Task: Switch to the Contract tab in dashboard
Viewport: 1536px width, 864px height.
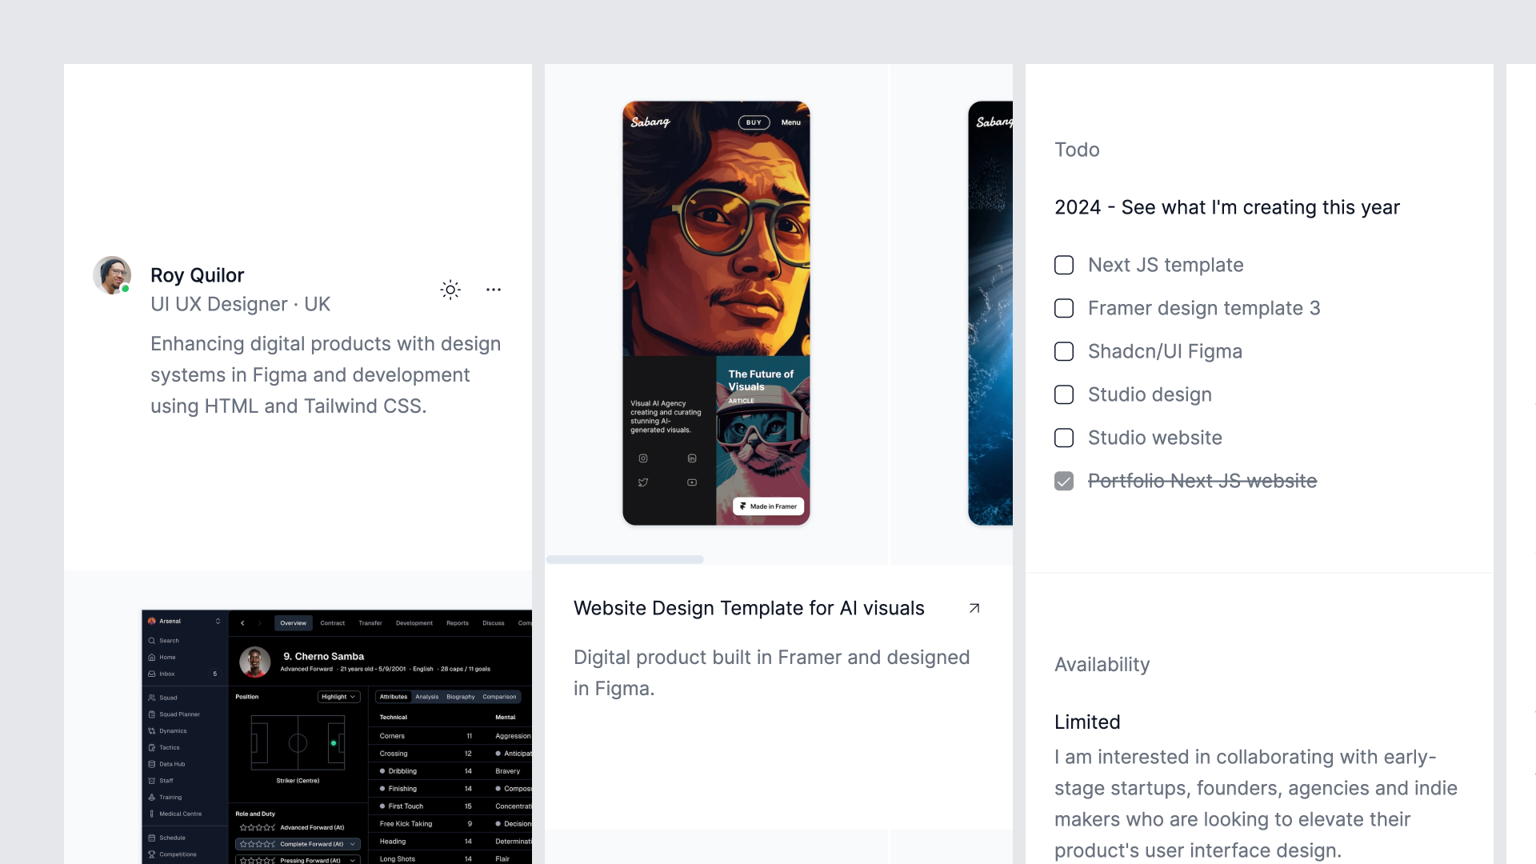Action: click(x=332, y=622)
